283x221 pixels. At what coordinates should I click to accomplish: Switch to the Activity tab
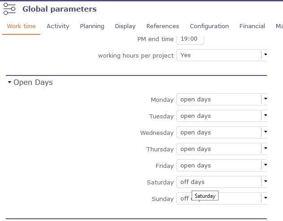pyautogui.click(x=58, y=26)
